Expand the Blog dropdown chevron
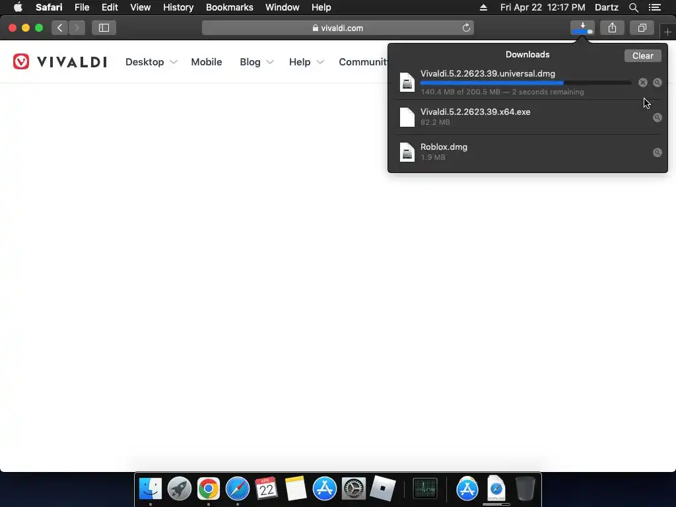The width and height of the screenshot is (676, 507). point(270,62)
